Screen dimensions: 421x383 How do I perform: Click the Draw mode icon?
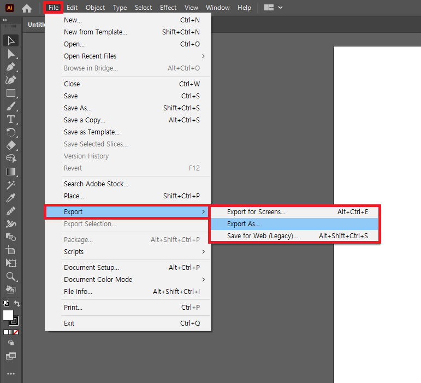(11, 343)
